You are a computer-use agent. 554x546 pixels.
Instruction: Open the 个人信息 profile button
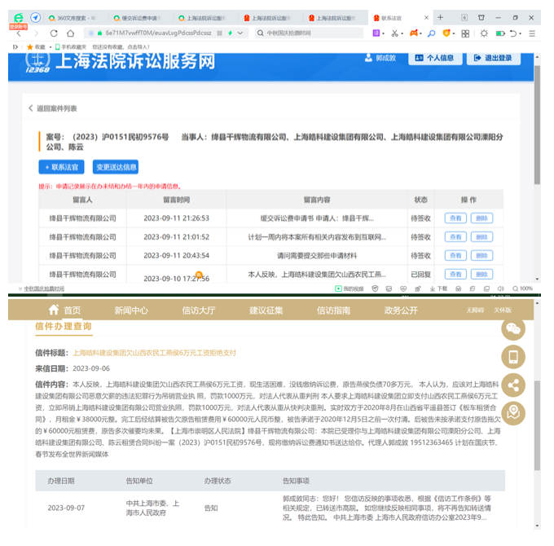(x=435, y=59)
